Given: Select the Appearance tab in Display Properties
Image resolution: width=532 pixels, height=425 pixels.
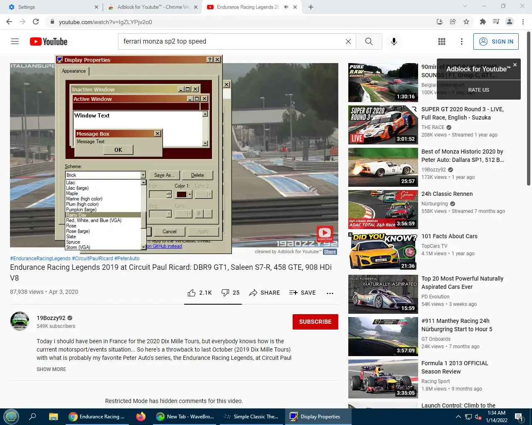Looking at the screenshot, I should [x=74, y=71].
